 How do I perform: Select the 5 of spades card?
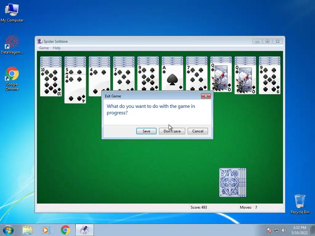[x=75, y=71]
